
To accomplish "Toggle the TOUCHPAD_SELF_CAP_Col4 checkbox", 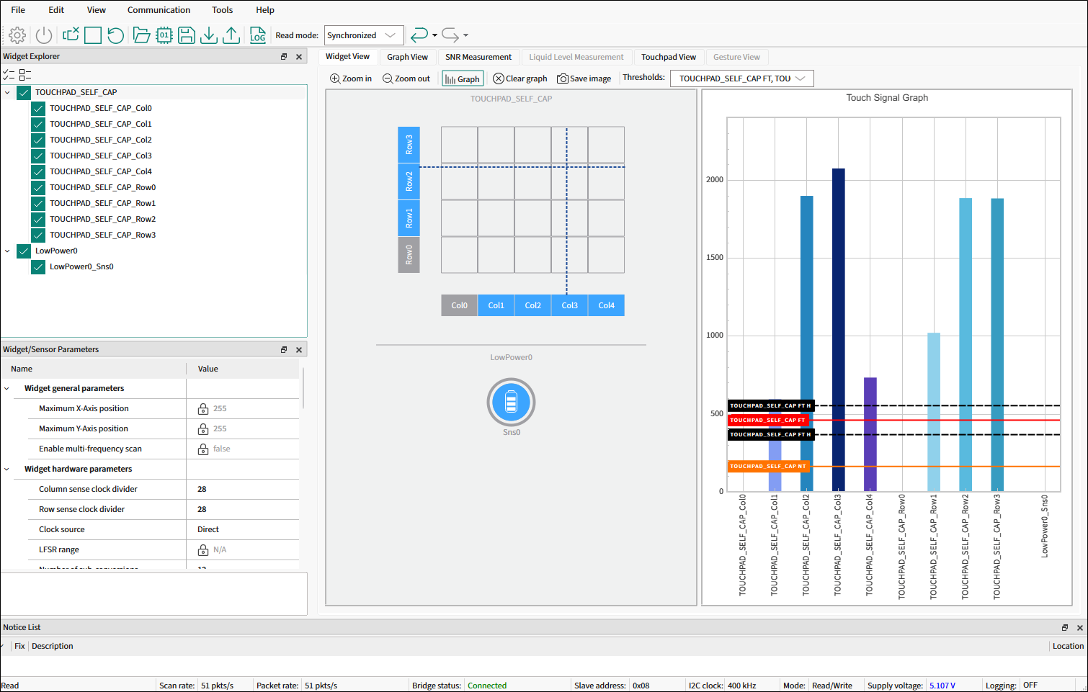I will (38, 171).
